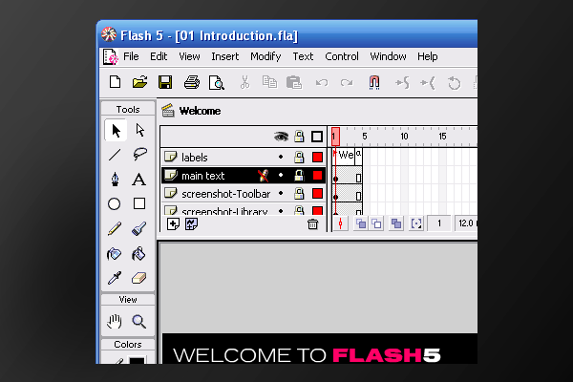Click the Save floppy disk icon
The height and width of the screenshot is (382, 573).
pyautogui.click(x=165, y=82)
